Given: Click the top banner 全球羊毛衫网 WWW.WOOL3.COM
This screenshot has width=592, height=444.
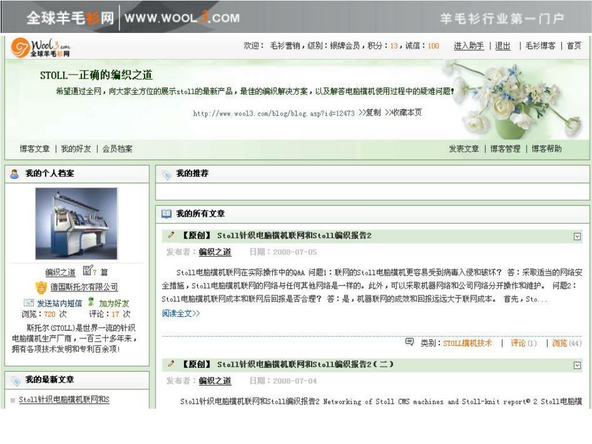Looking at the screenshot, I should pos(133,18).
